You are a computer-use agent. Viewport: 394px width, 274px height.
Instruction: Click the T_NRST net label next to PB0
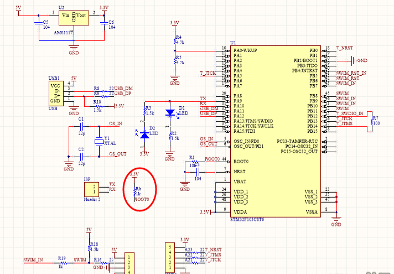pos(345,48)
